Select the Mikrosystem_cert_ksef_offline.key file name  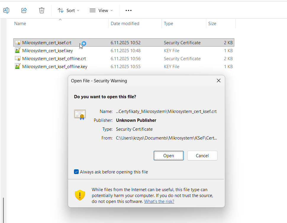click(55, 67)
